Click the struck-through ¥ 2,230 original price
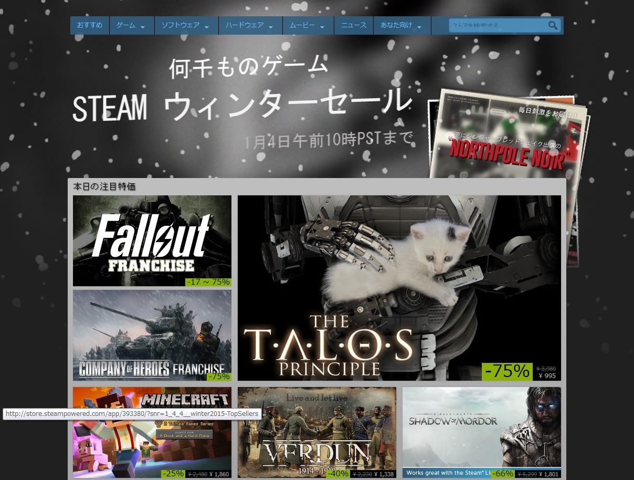 [362, 474]
